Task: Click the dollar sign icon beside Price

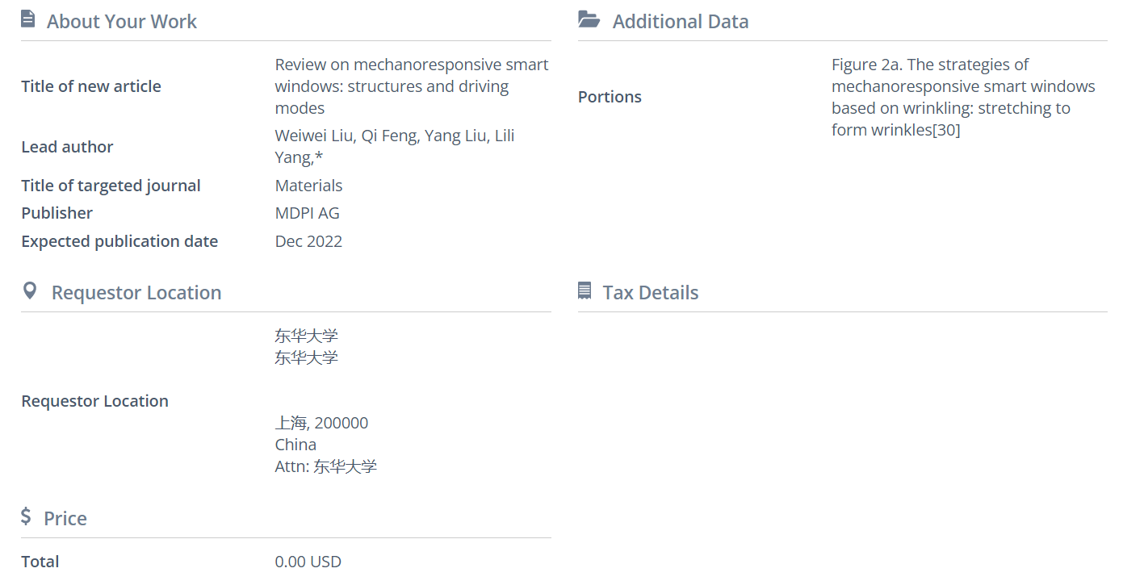Action: (x=27, y=516)
